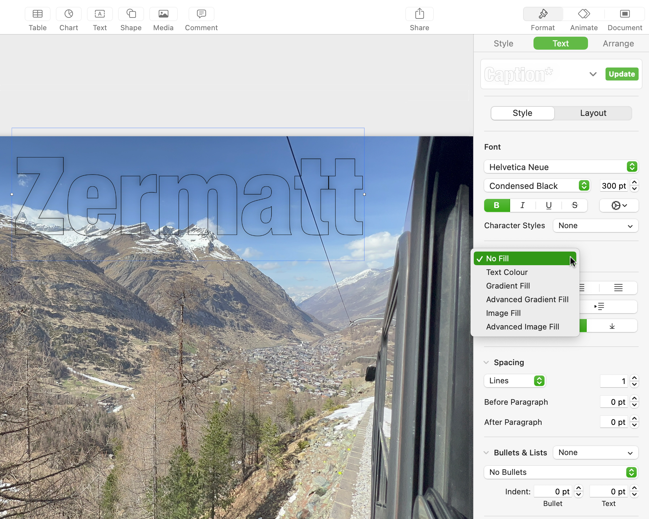This screenshot has width=649, height=519.
Task: Switch to the Style inspector tab
Action: pyautogui.click(x=503, y=43)
